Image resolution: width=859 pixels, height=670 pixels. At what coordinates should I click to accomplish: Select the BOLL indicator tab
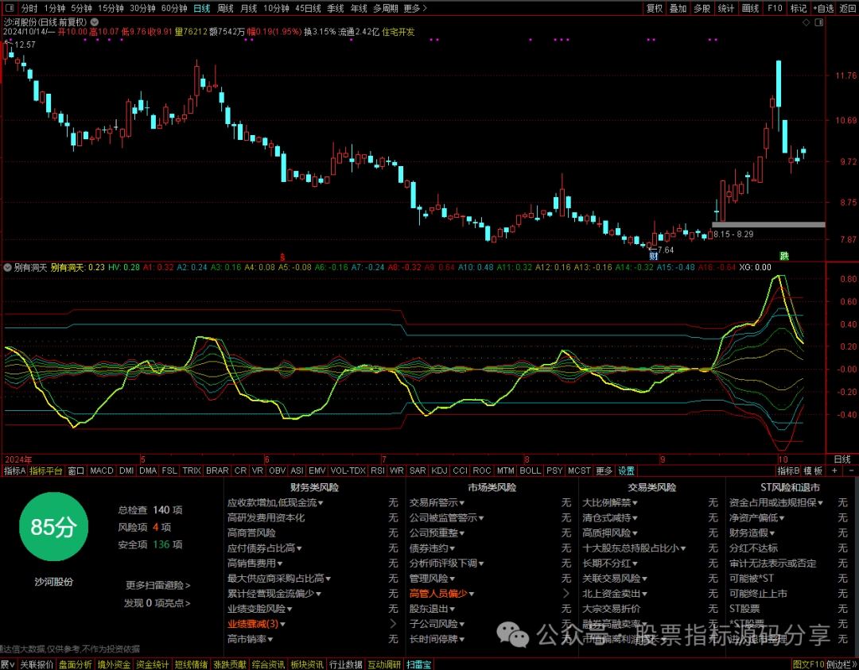[x=530, y=471]
